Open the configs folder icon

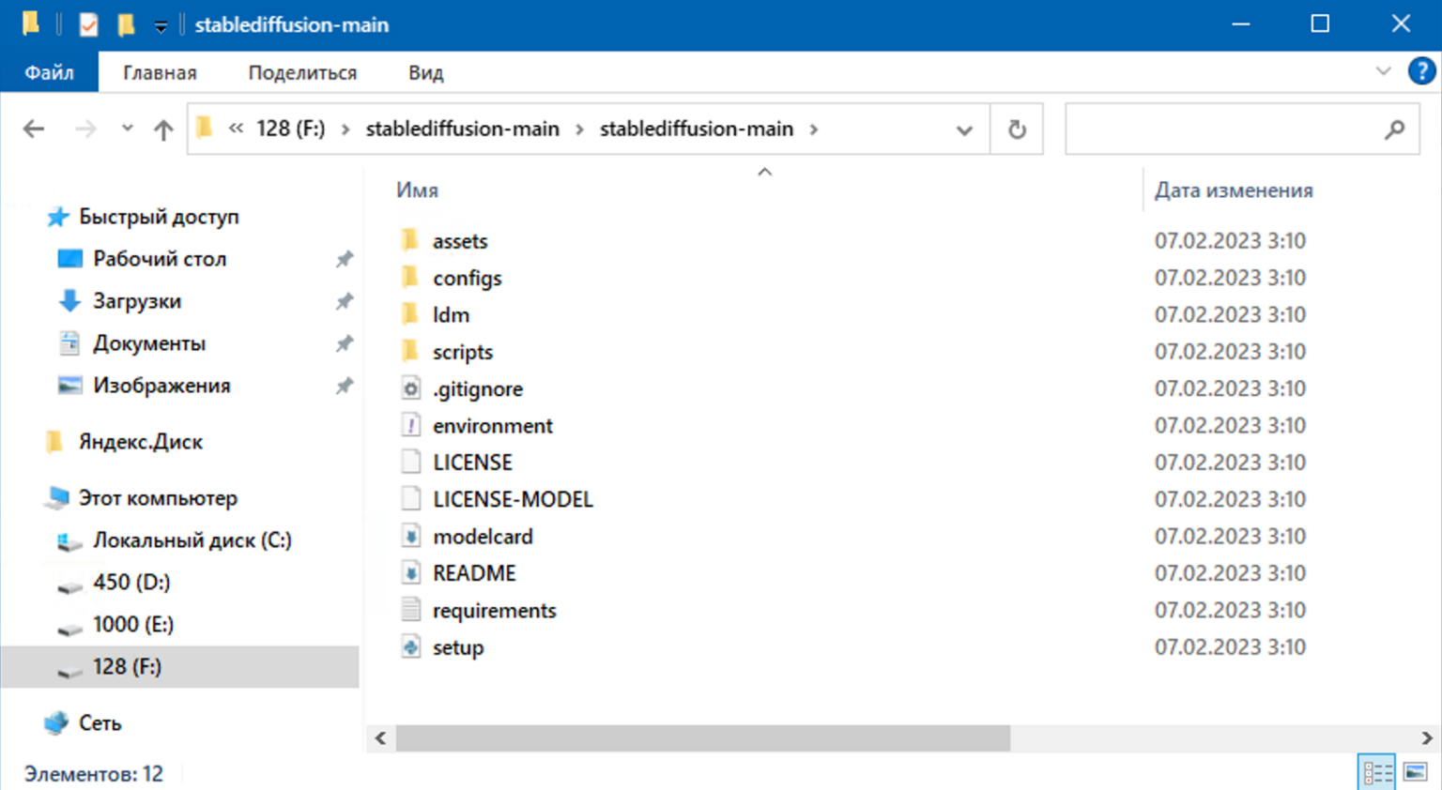[410, 278]
